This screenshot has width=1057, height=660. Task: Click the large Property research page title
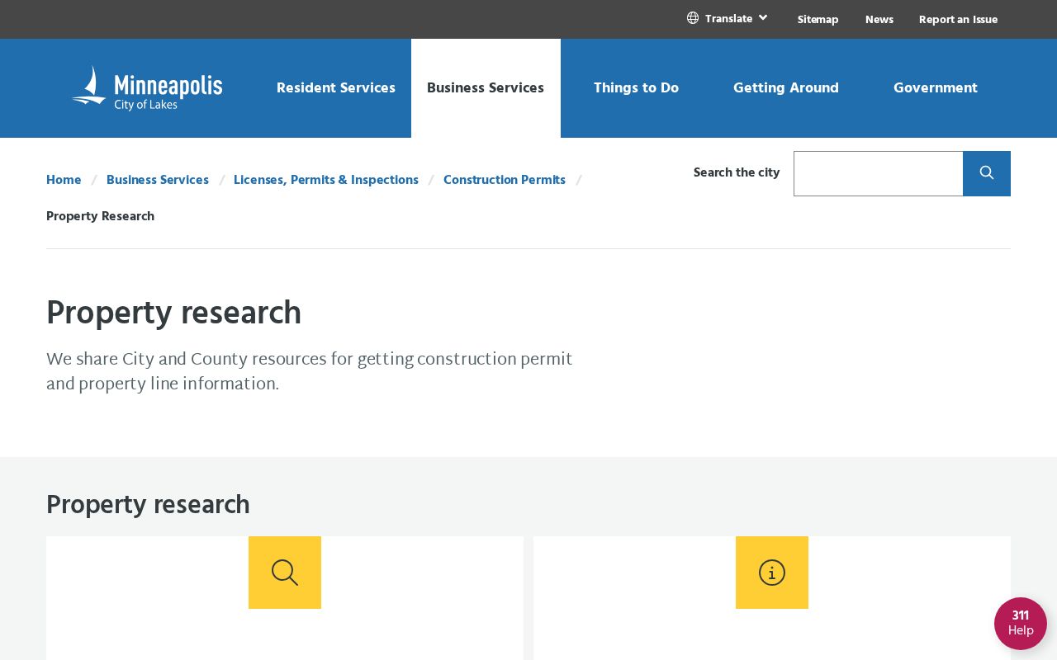tap(173, 313)
